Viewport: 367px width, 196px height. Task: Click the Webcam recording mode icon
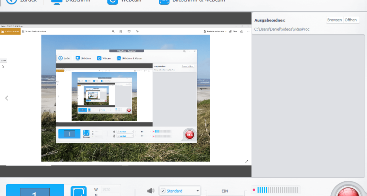point(113,1)
